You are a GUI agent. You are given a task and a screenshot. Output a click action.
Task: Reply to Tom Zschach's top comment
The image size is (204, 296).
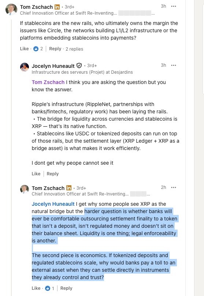click(x=55, y=49)
